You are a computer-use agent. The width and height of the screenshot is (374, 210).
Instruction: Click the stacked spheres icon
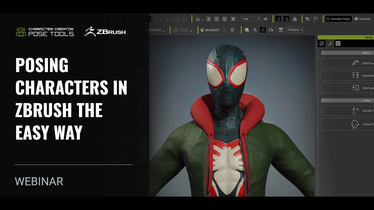[x=295, y=19]
